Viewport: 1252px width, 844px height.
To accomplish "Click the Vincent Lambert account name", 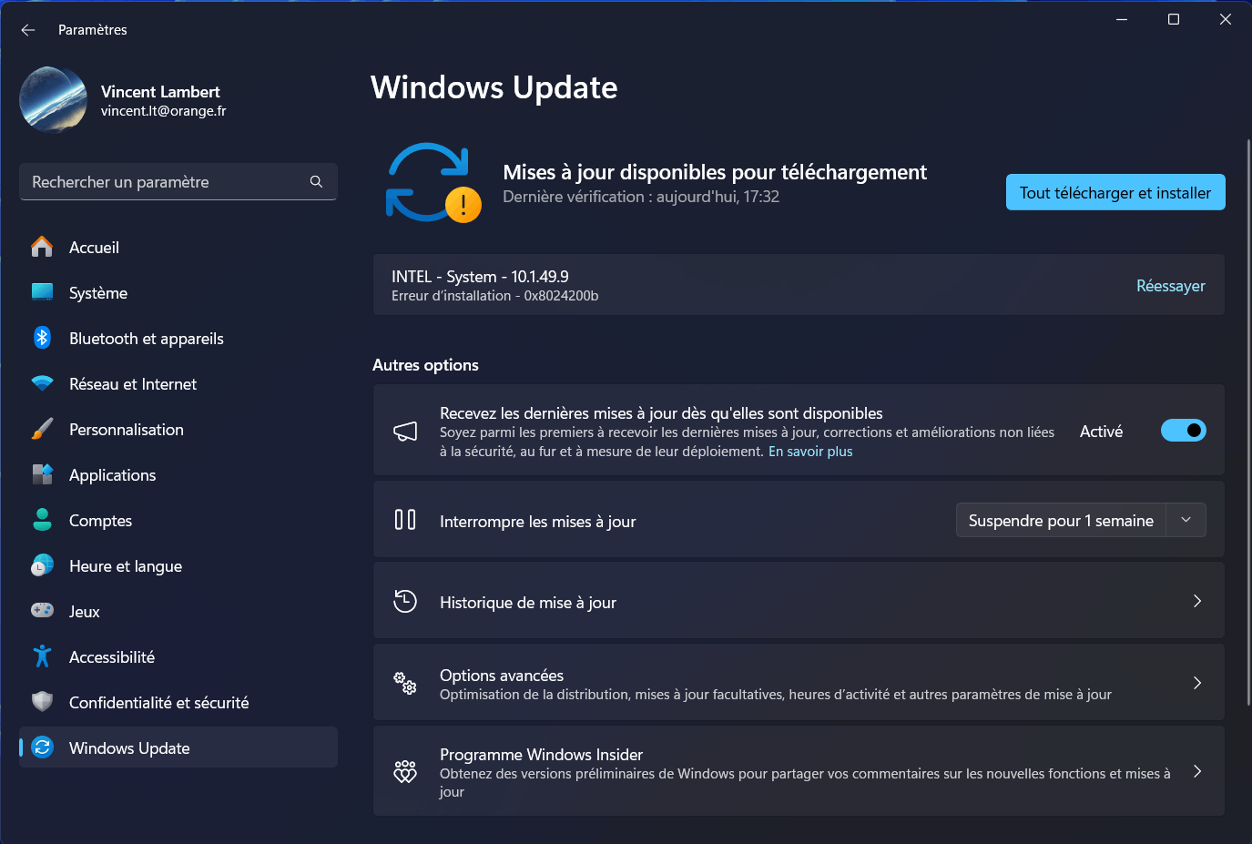I will click(x=160, y=92).
